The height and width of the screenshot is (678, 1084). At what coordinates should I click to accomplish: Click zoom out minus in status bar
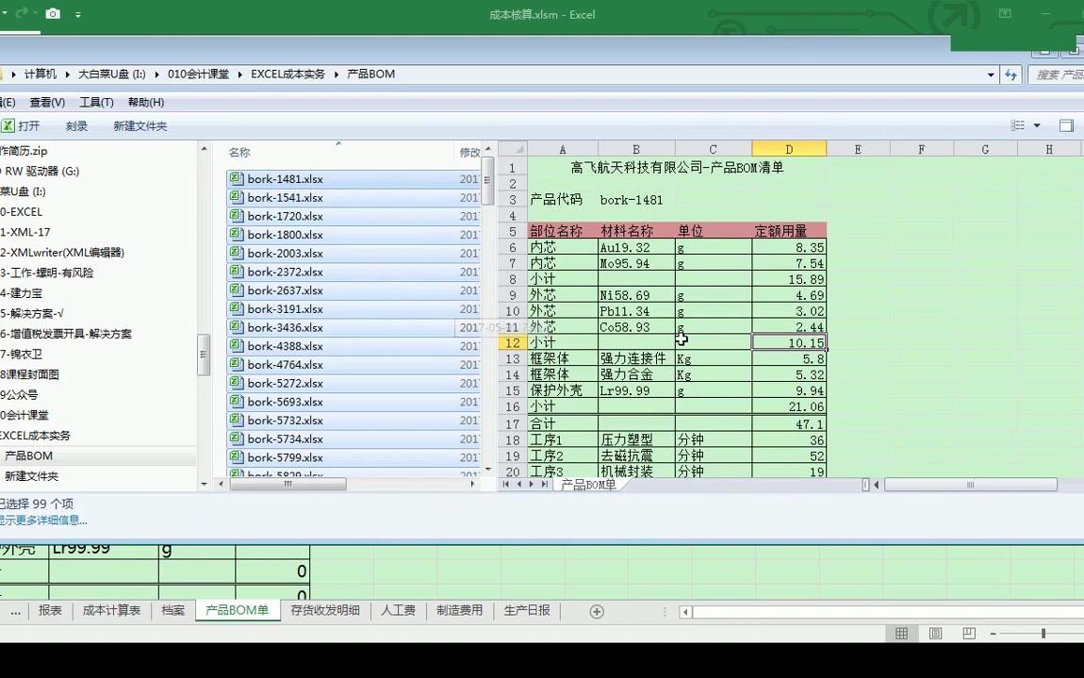(993, 633)
